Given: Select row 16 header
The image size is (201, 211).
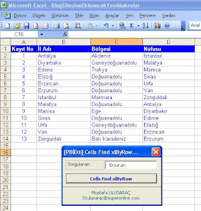Looking at the screenshot, I should pyautogui.click(x=5, y=152).
